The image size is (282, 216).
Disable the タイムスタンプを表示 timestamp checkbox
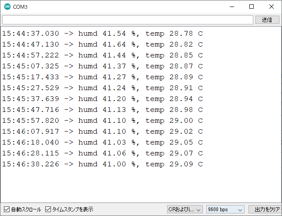tap(48, 209)
